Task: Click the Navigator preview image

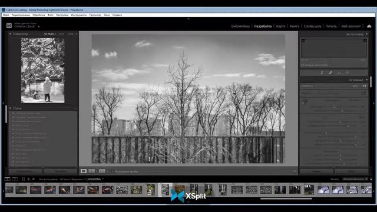Action: tap(43, 71)
